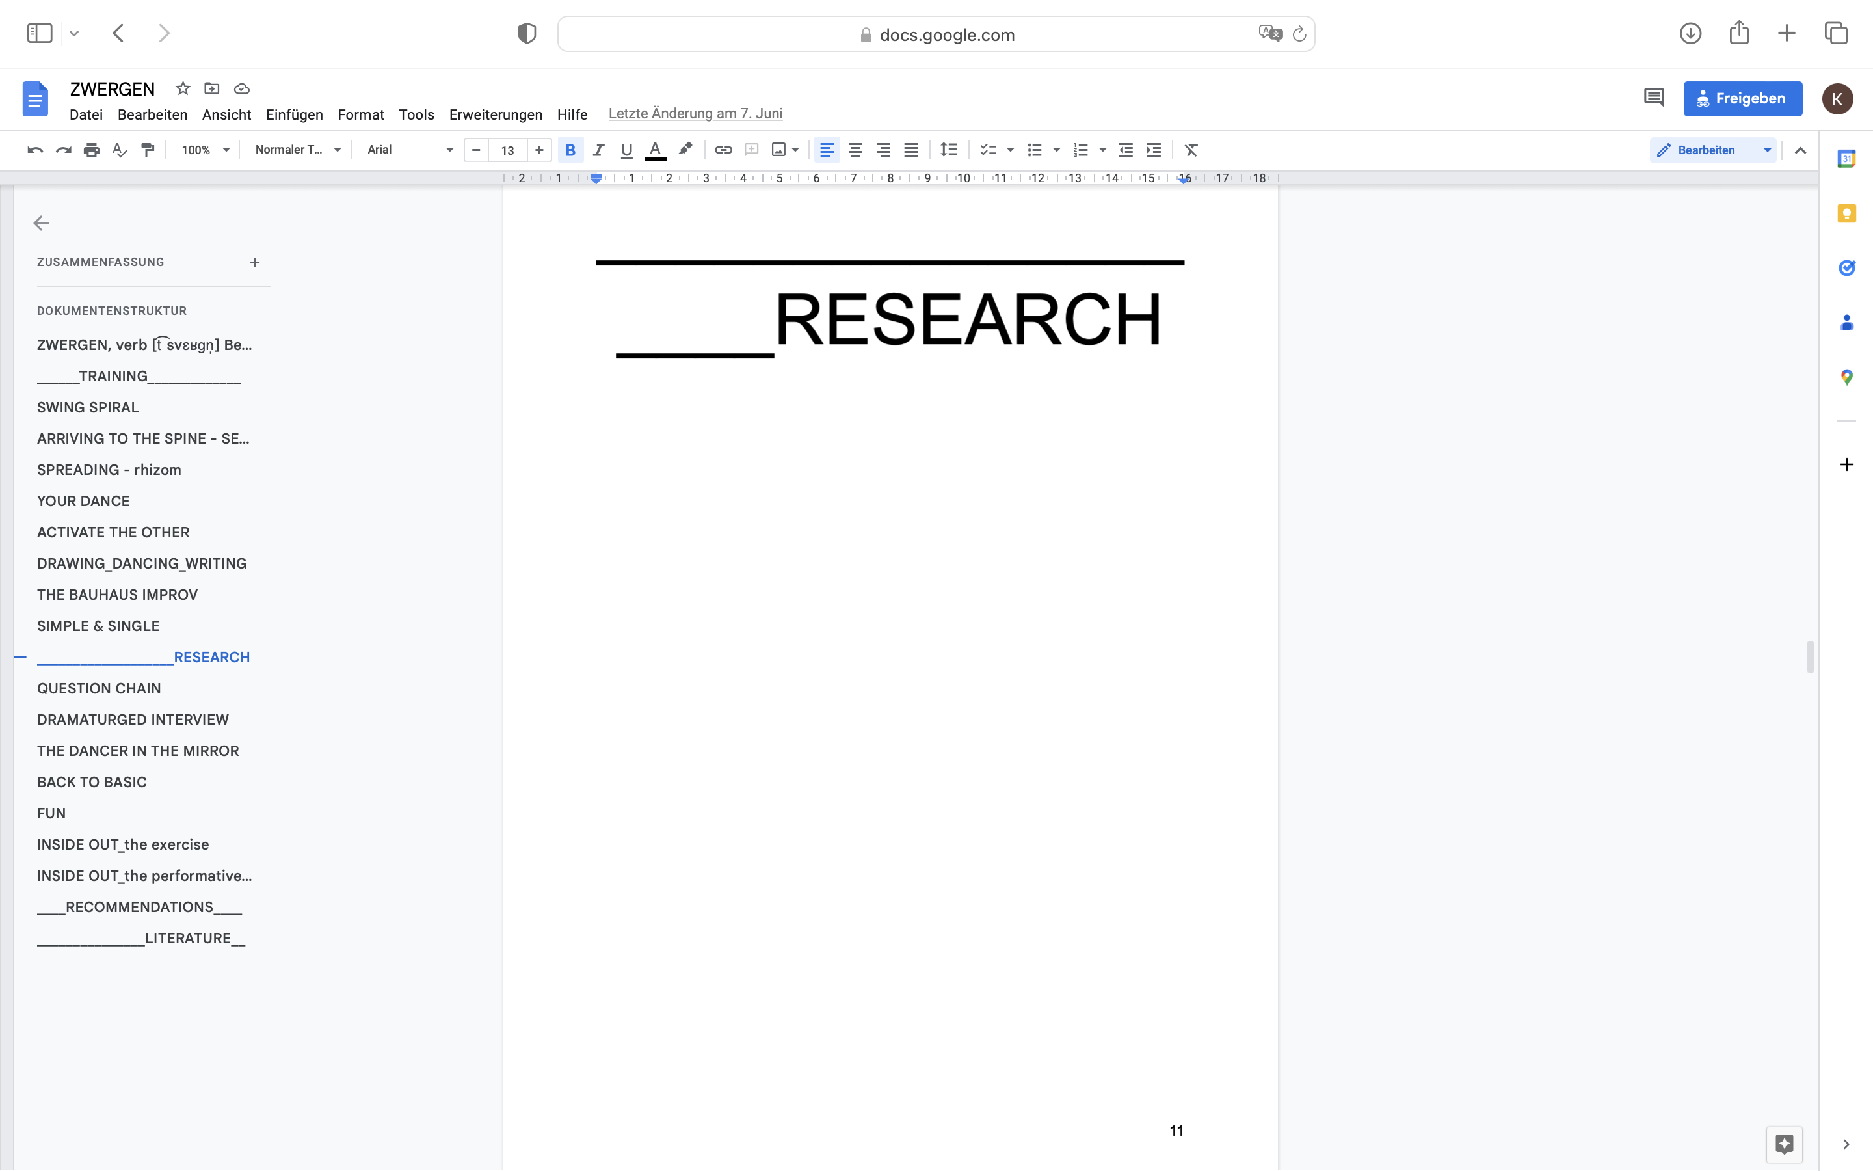Open Google Keep in side panel
Viewport: 1873px width, 1171px height.
[1847, 214]
